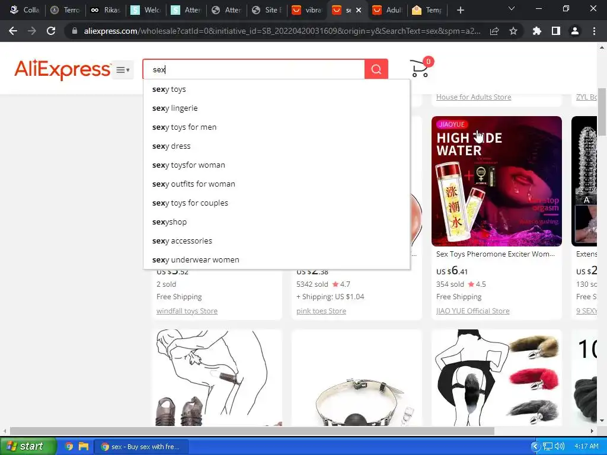The width and height of the screenshot is (607, 455).
Task: Toggle the Chrome side panel icon
Action: pyautogui.click(x=556, y=31)
